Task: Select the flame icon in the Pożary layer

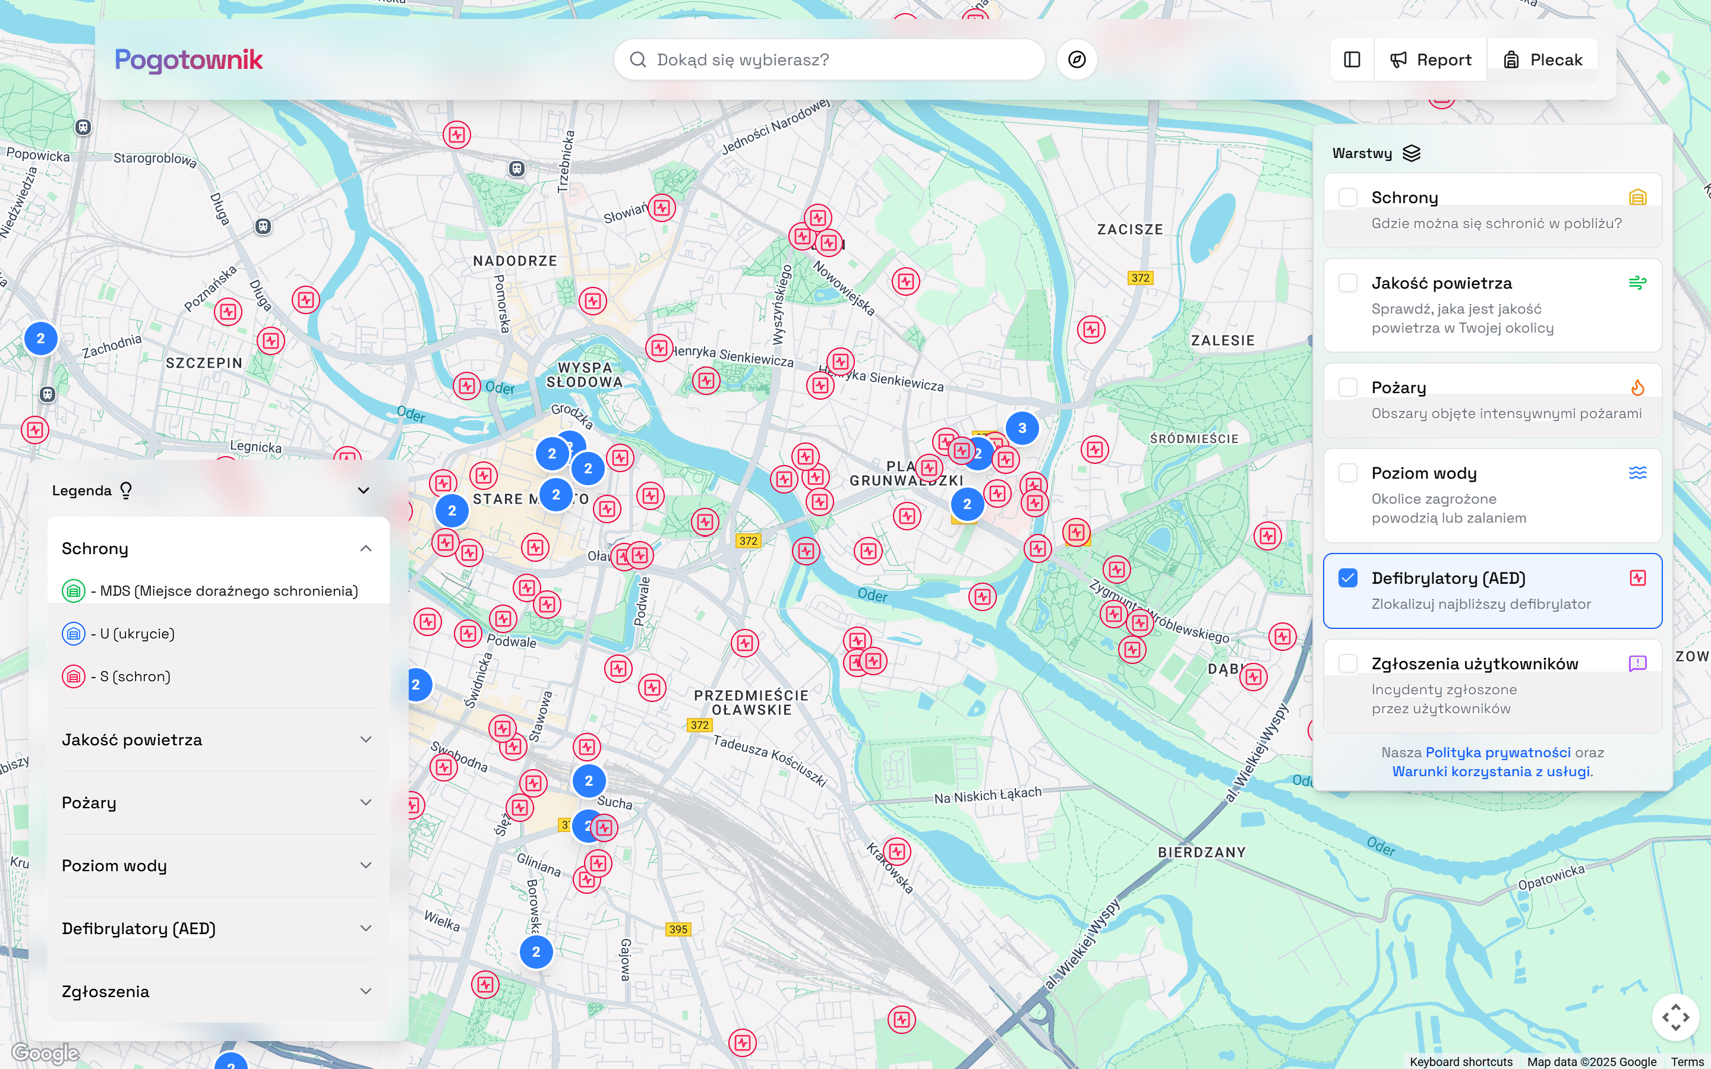Action: pos(1638,387)
